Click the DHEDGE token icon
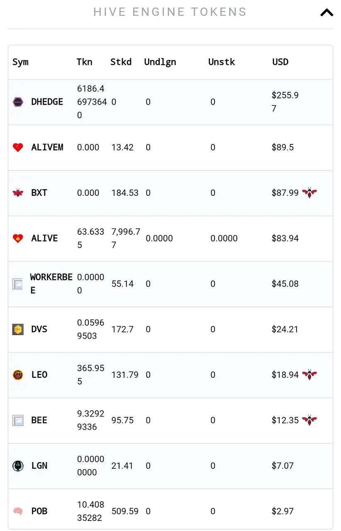Viewport: 341px width, 531px height. (18, 102)
